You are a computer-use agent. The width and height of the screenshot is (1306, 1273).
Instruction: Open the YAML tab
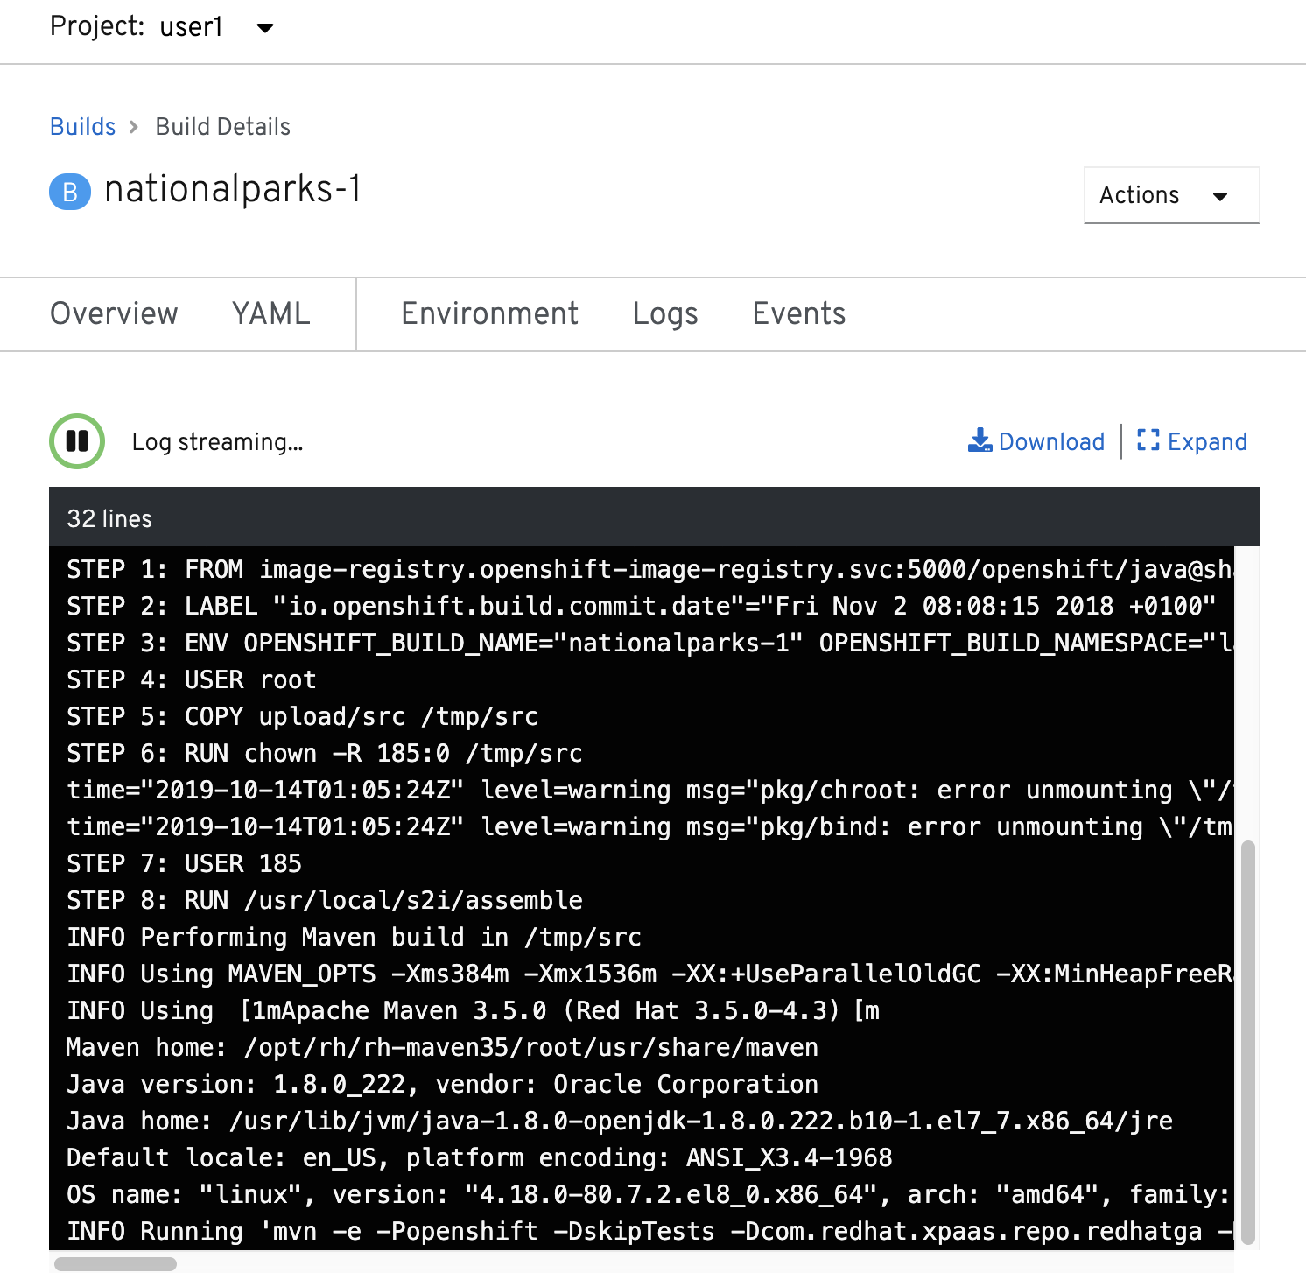tap(271, 313)
